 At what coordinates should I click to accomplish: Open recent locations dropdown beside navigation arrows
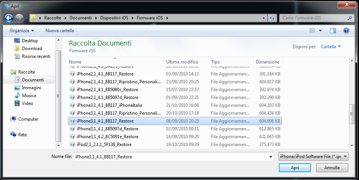(26, 18)
